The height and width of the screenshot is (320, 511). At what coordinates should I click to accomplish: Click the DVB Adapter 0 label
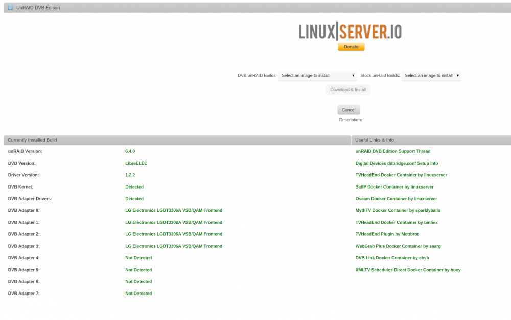tap(24, 210)
